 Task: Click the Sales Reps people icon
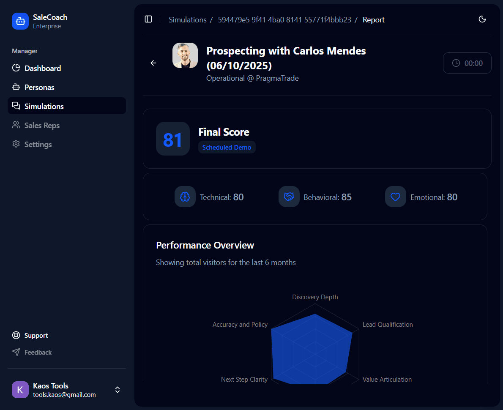tap(16, 125)
